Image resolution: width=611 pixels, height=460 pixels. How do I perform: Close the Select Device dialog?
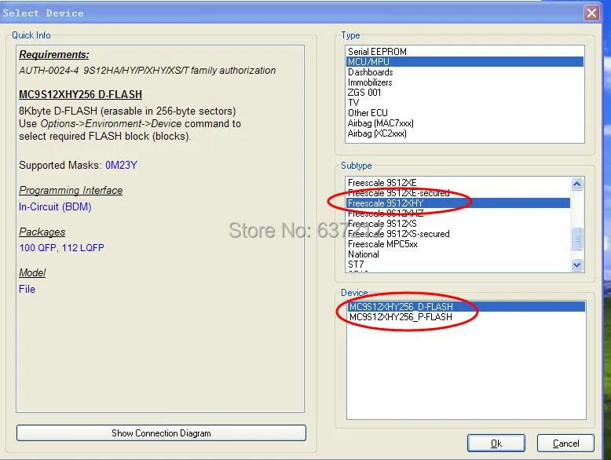coord(591,13)
